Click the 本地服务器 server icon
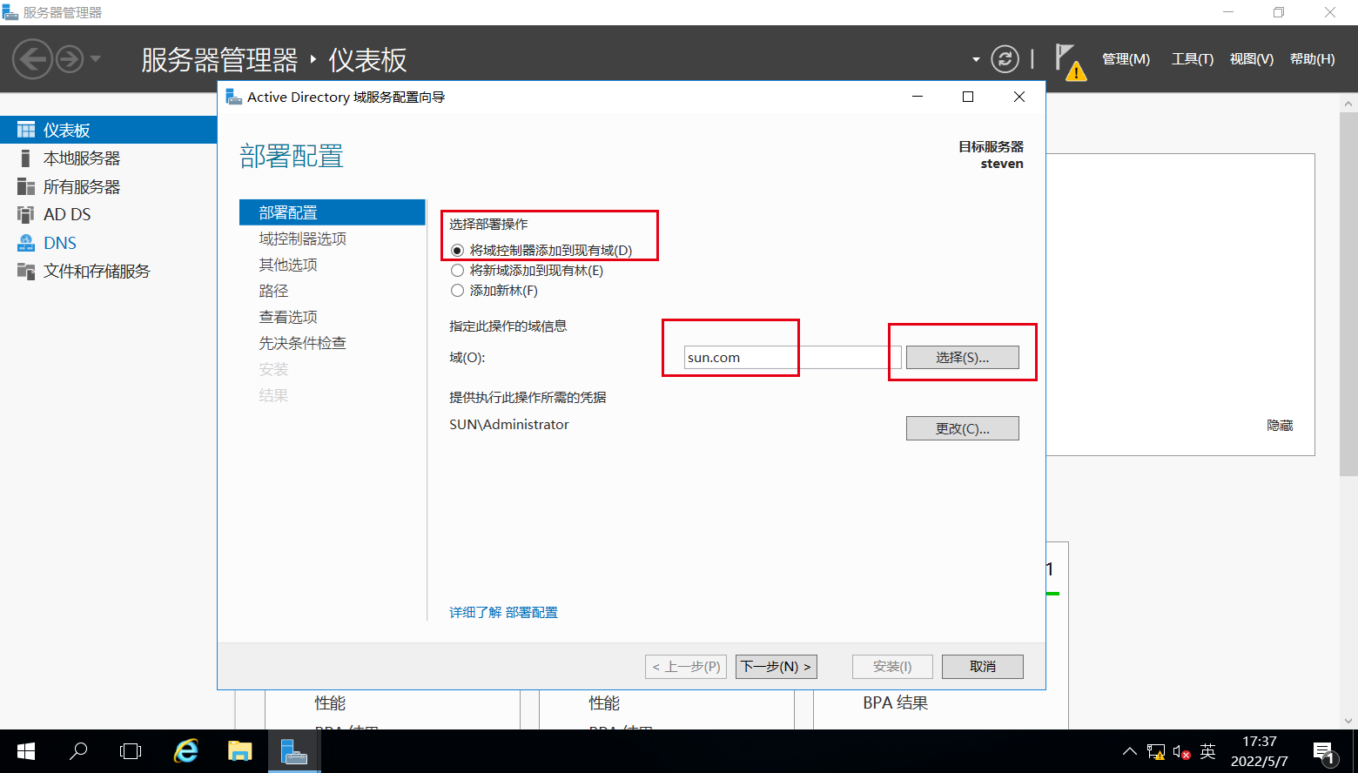Screen dimensions: 1358x773 pyautogui.click(x=26, y=158)
